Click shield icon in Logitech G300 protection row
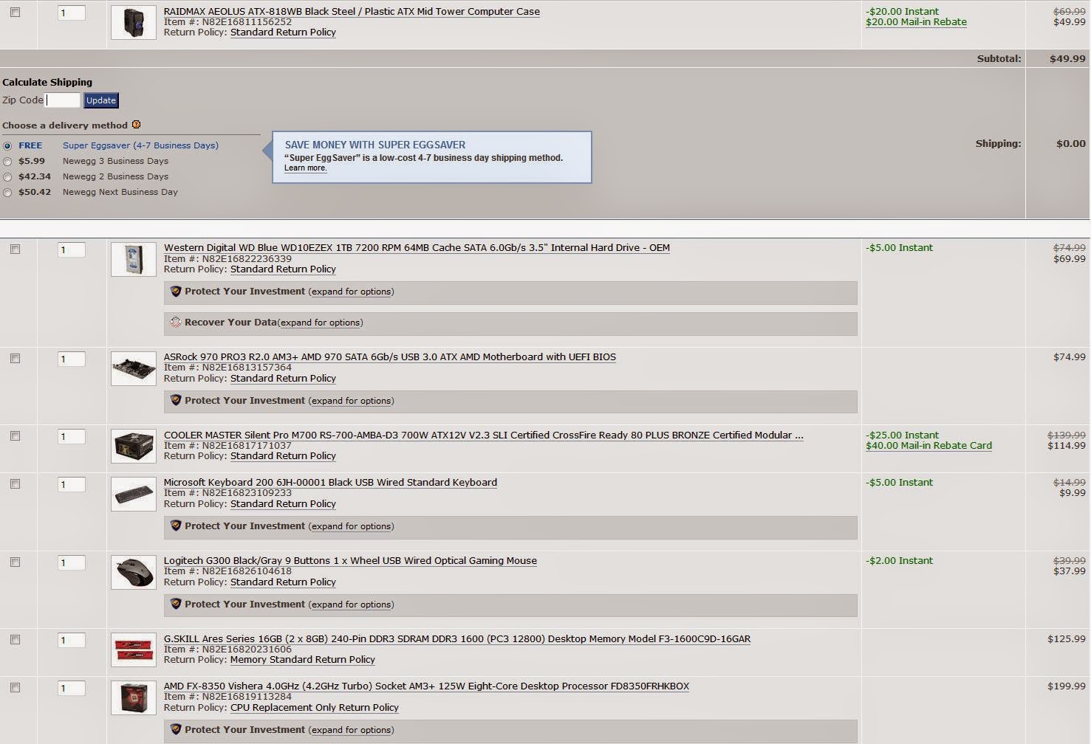The height and width of the screenshot is (744, 1091). click(176, 604)
